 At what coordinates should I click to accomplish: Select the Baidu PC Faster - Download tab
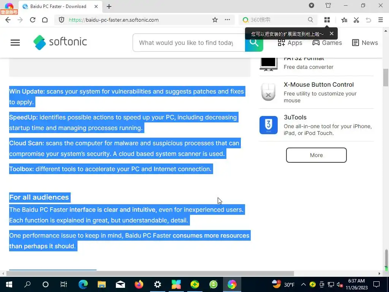click(58, 6)
